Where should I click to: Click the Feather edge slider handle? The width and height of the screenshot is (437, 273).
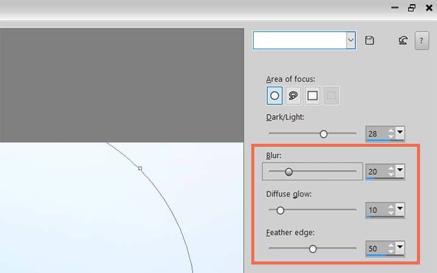pyautogui.click(x=313, y=249)
